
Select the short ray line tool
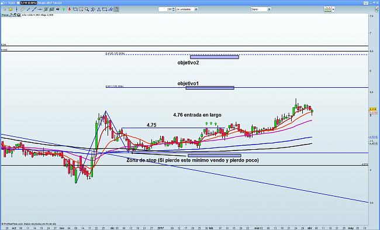click(x=28, y=9)
